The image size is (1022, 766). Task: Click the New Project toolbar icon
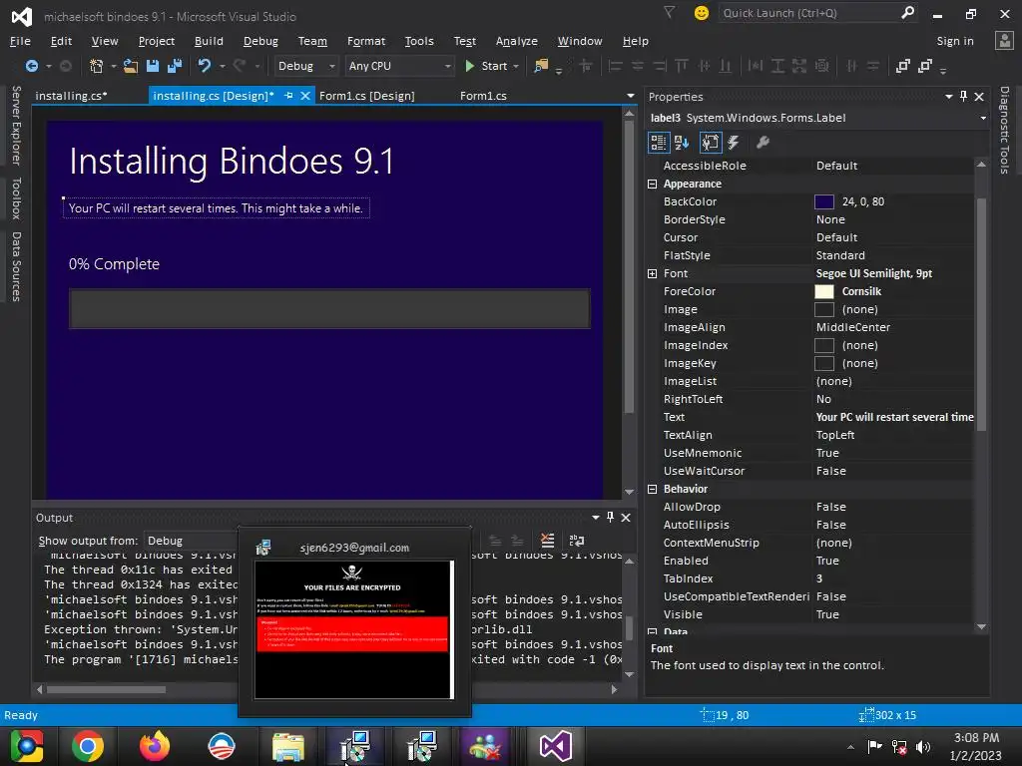point(96,66)
